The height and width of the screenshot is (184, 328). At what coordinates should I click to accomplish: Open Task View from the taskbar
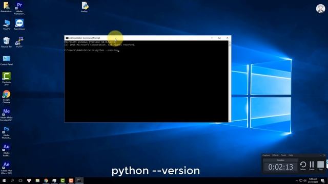(20, 180)
